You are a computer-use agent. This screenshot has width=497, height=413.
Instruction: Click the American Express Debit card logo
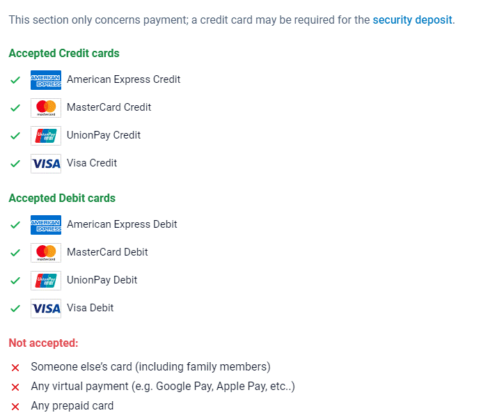(x=46, y=225)
